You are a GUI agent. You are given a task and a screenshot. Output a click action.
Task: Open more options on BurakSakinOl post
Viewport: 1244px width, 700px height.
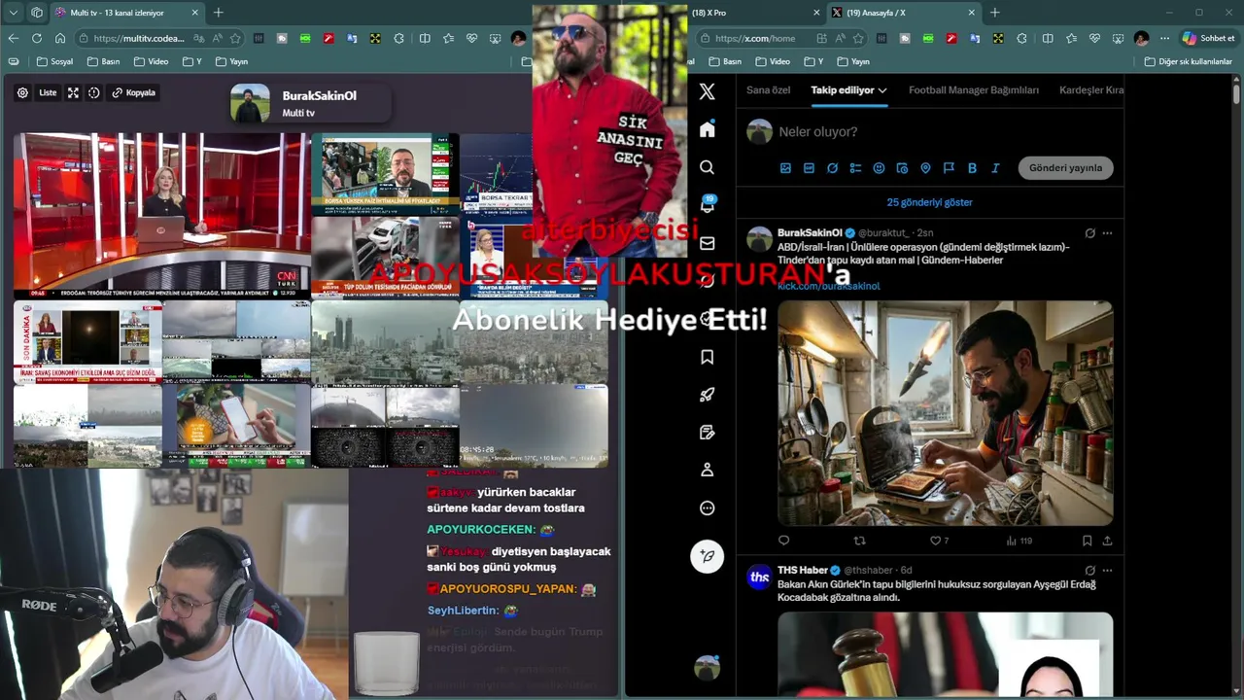click(x=1107, y=233)
